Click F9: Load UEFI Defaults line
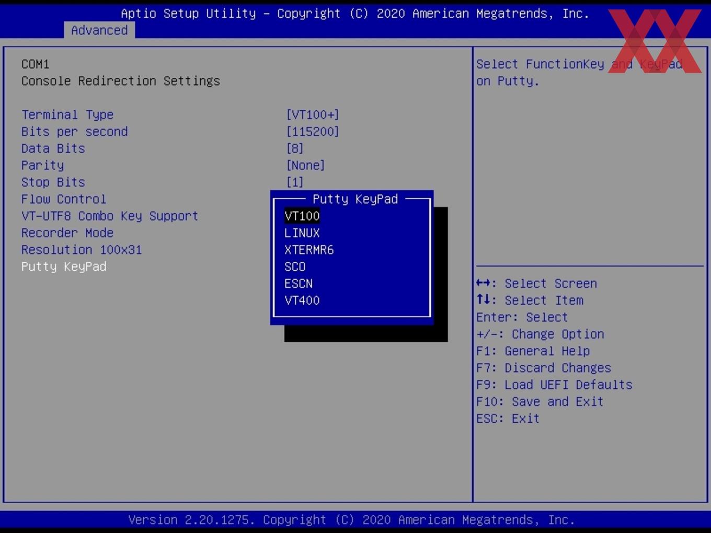 pos(555,385)
